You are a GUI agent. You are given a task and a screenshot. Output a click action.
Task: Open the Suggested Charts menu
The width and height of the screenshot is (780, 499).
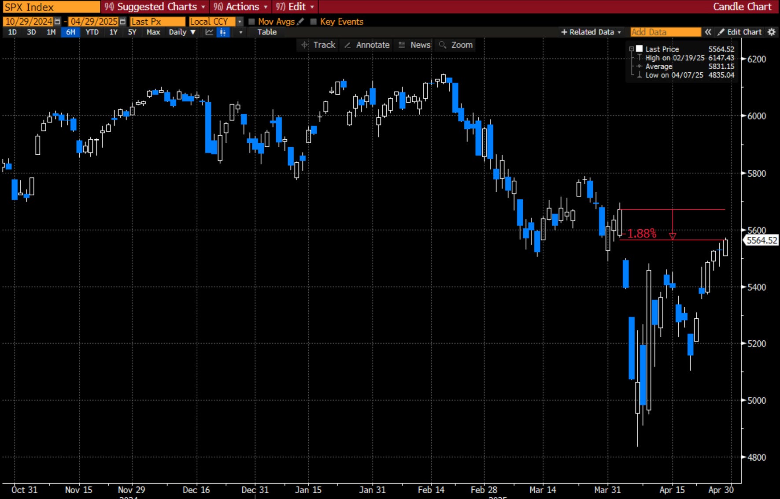(155, 7)
